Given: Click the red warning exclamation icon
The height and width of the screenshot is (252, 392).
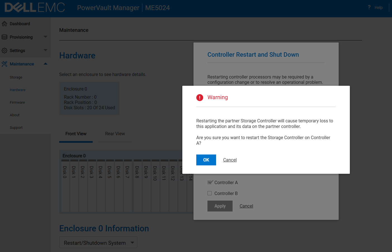Looking at the screenshot, I should [x=200, y=98].
